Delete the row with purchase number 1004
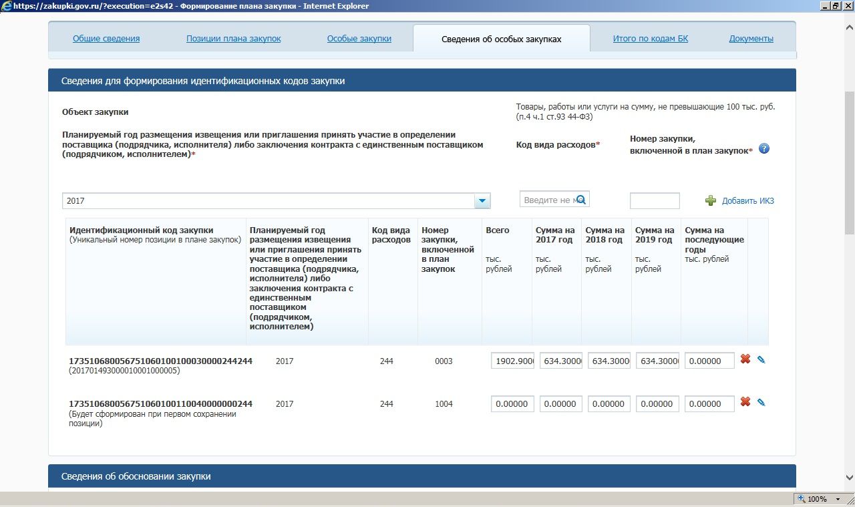Image resolution: width=855 pixels, height=507 pixels. 745,401
